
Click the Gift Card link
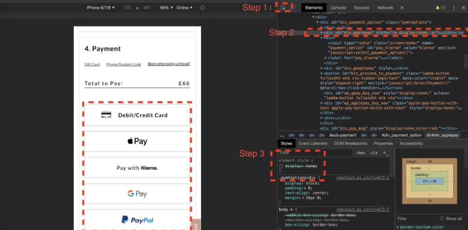coord(92,64)
